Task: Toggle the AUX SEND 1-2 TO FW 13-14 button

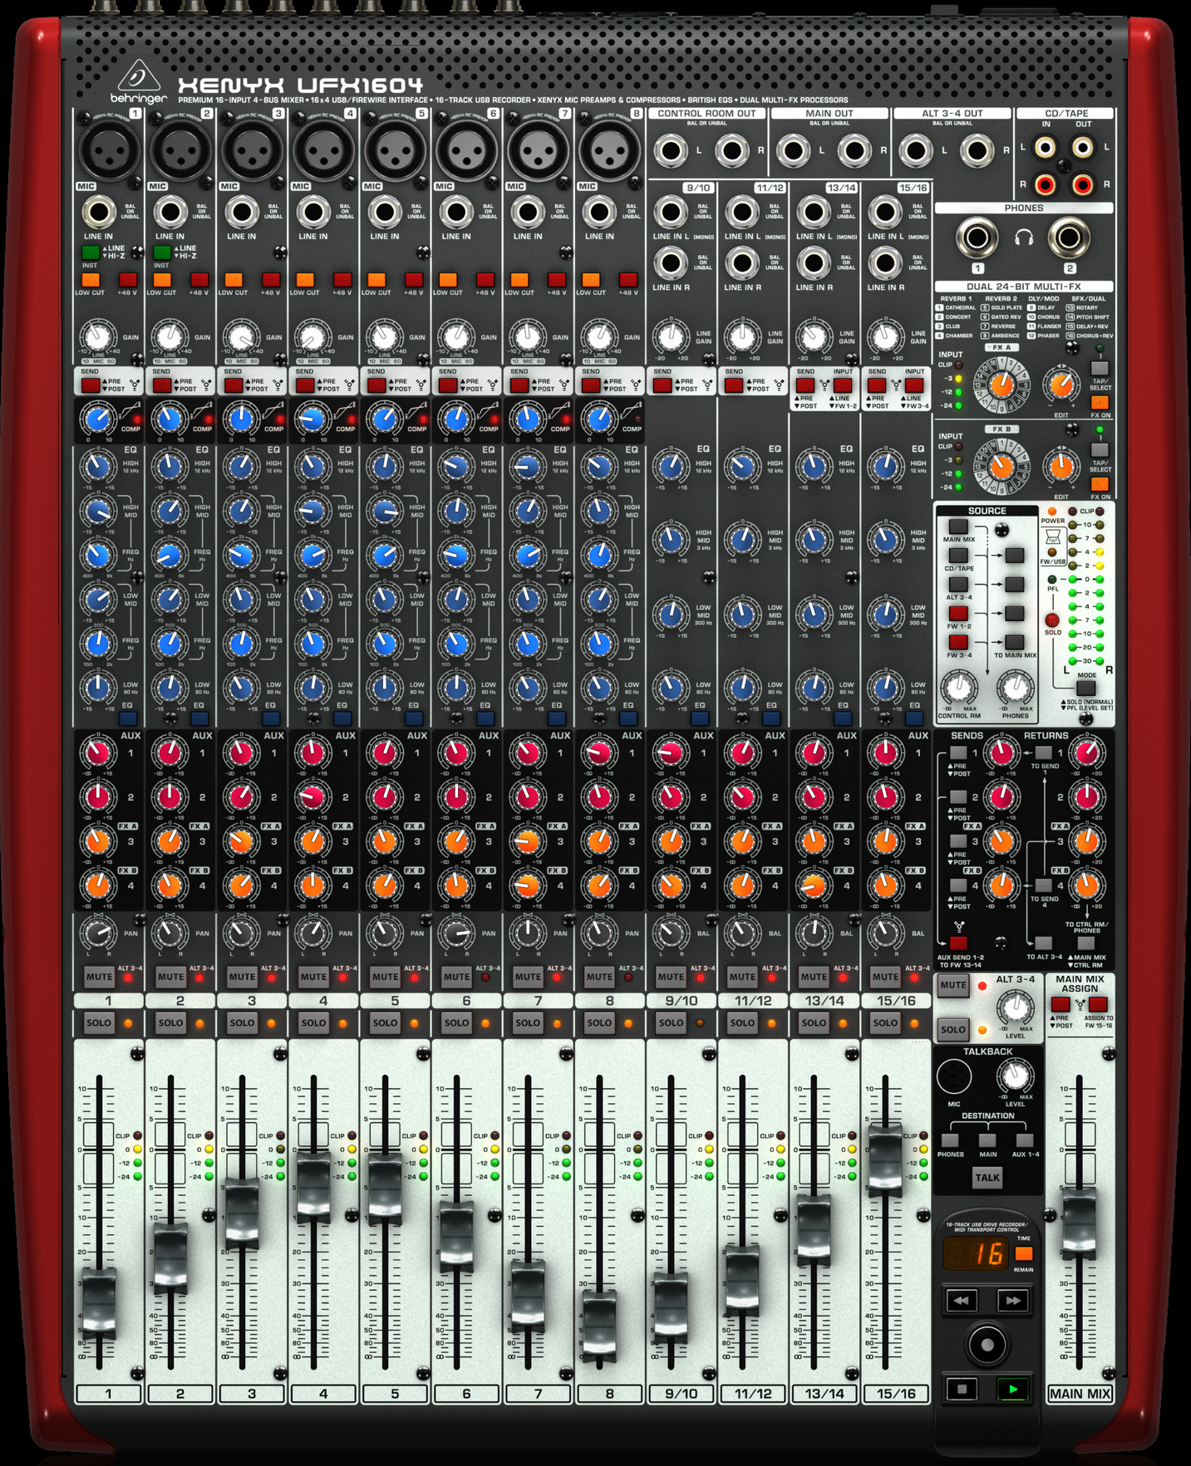Action: coord(958,944)
